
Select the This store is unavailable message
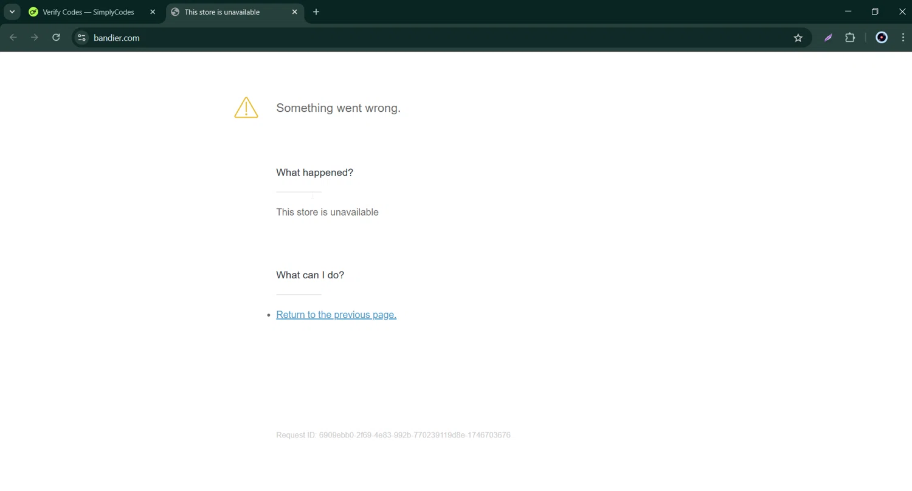coord(327,212)
